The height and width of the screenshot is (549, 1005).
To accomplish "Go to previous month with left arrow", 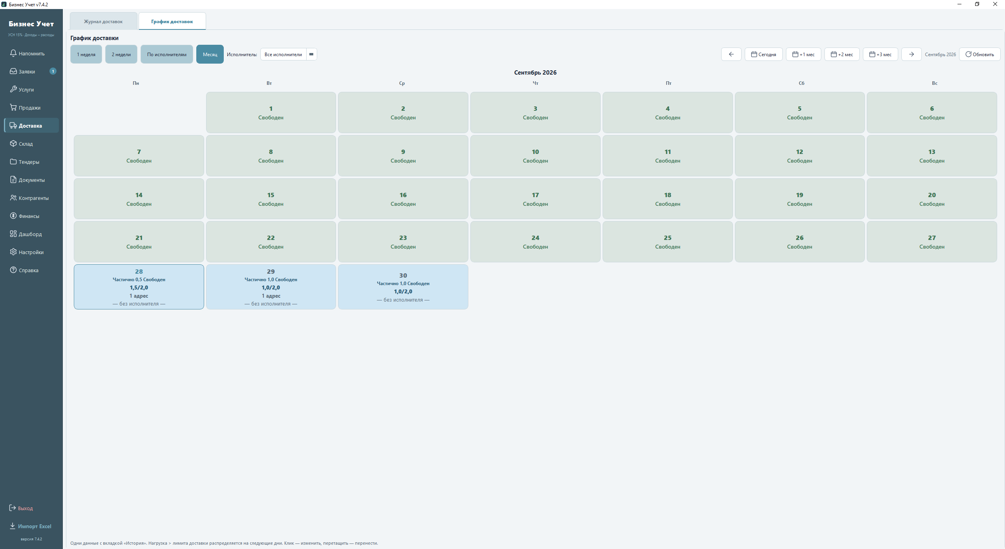I will (731, 54).
